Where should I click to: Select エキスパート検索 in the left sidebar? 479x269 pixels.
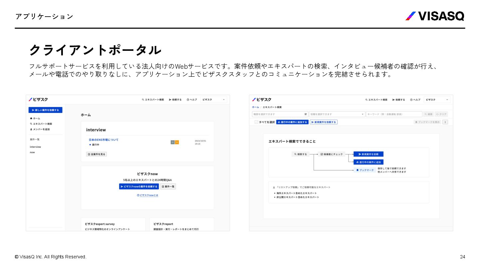[41, 124]
